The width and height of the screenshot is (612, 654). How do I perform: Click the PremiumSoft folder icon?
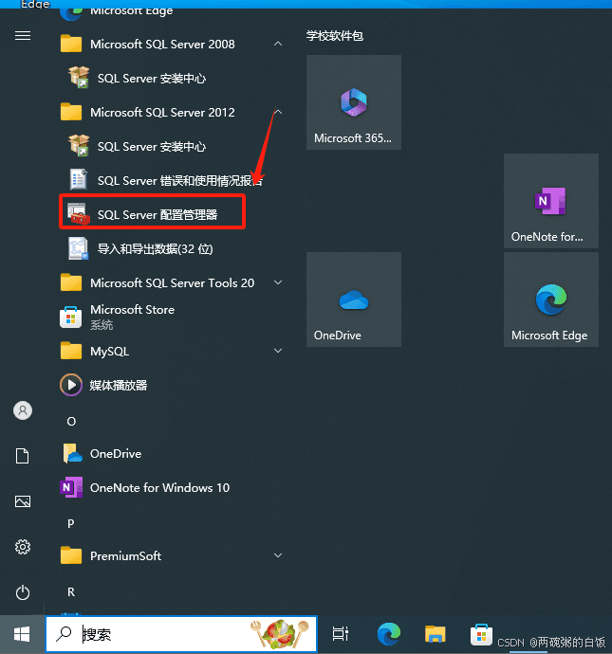[71, 555]
